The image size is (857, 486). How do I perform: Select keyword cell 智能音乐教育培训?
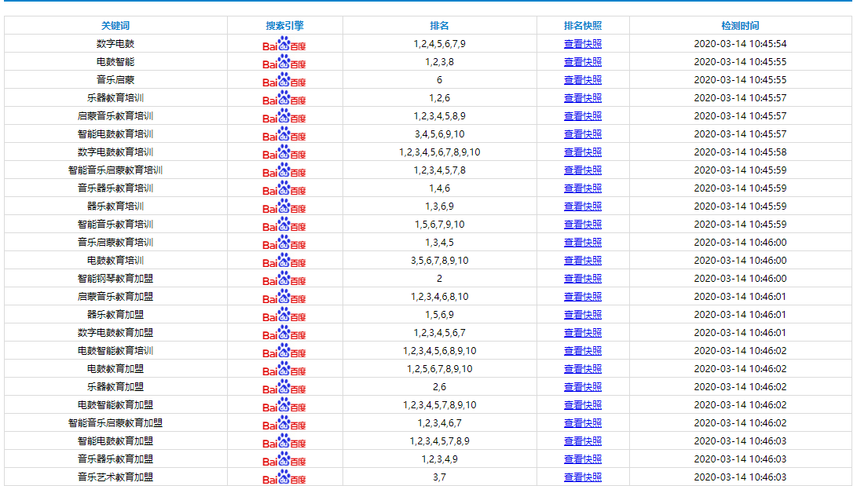click(x=115, y=224)
